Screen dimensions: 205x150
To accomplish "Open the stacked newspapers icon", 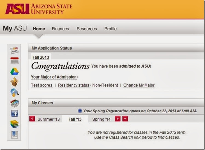I will (x=14, y=103).
